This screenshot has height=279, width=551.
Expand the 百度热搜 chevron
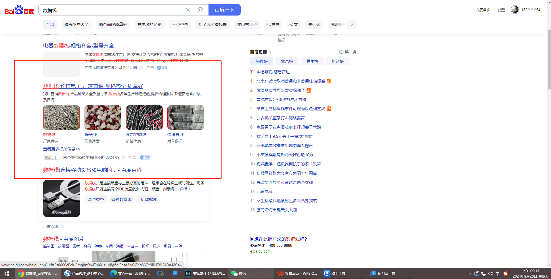point(270,52)
